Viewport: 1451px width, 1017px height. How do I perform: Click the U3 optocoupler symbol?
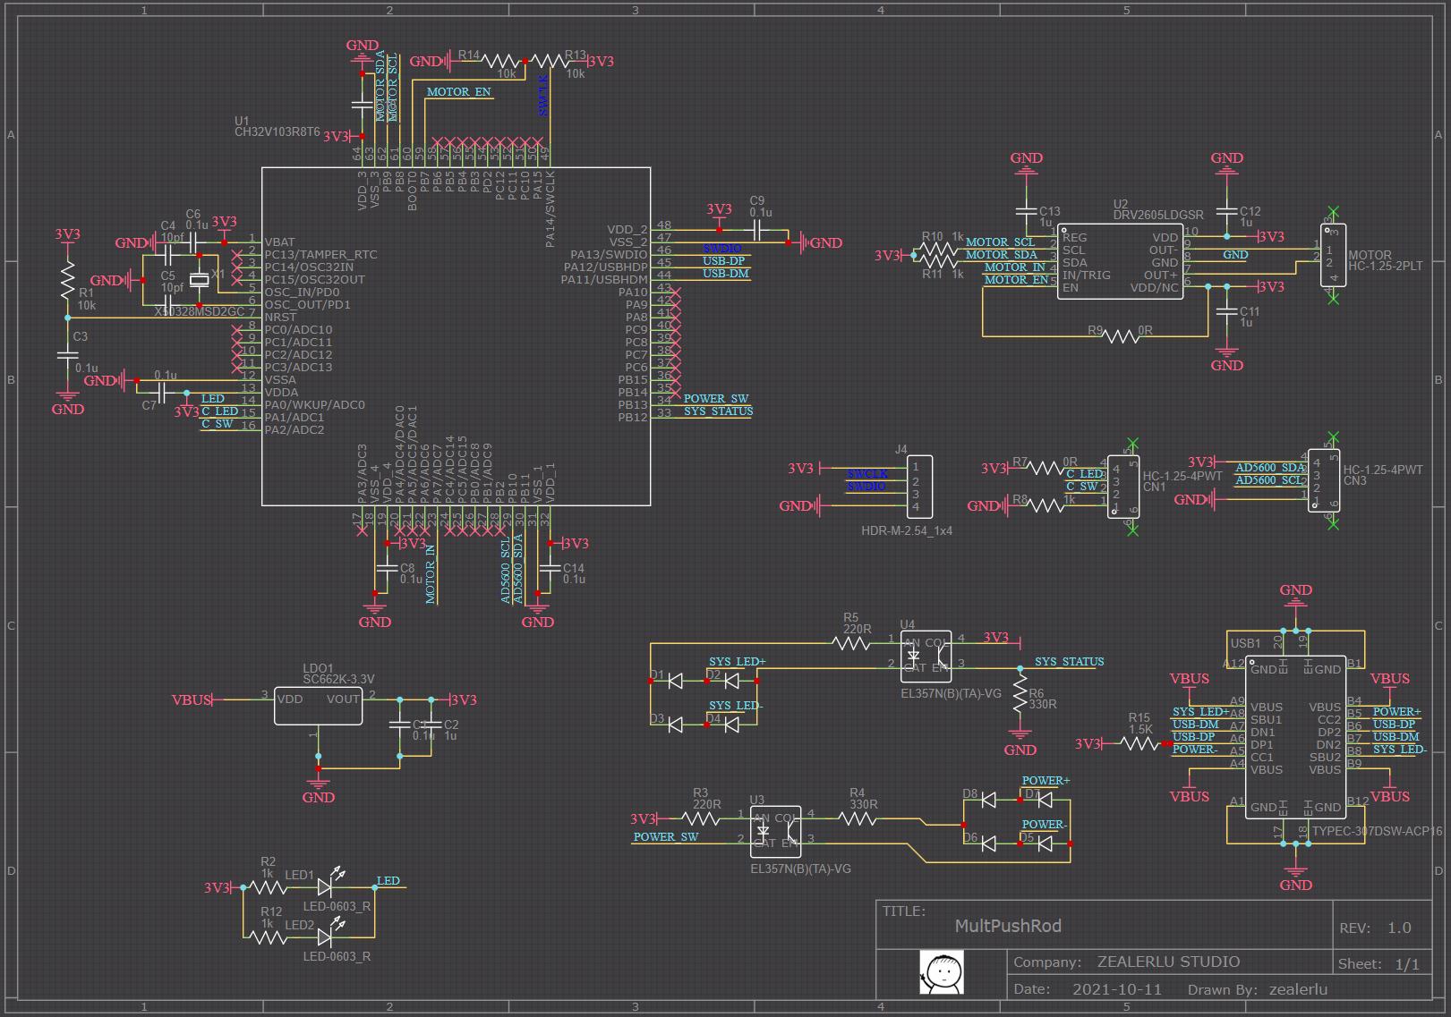(775, 831)
